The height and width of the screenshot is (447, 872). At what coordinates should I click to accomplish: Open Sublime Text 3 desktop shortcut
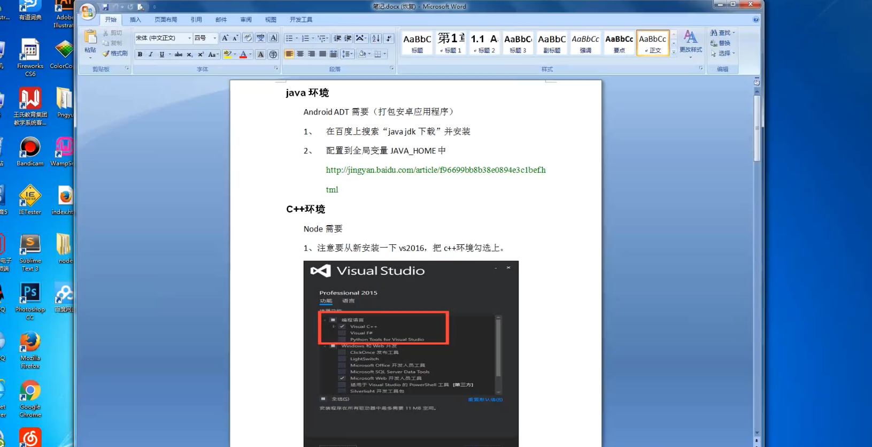pos(30,253)
